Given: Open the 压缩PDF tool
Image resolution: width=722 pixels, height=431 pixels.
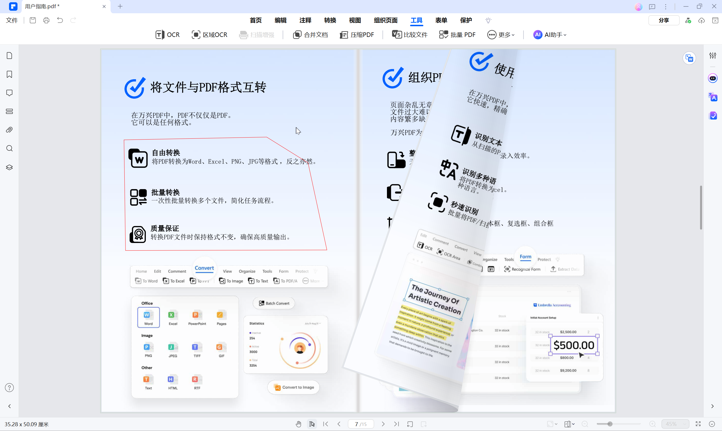Looking at the screenshot, I should point(357,35).
